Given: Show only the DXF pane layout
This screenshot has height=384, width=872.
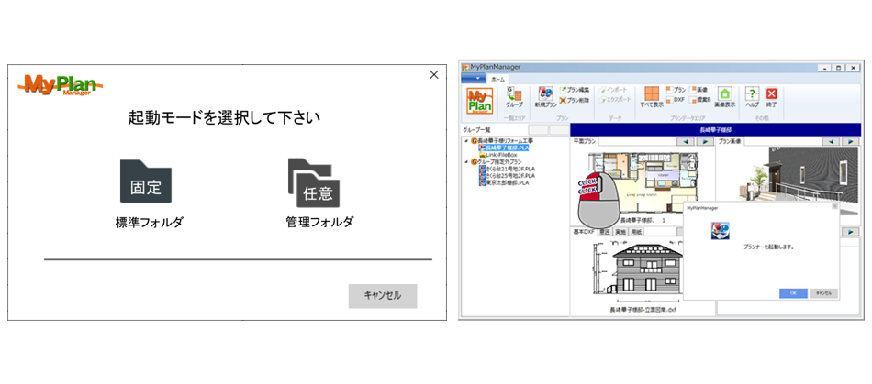Looking at the screenshot, I should pyautogui.click(x=675, y=100).
